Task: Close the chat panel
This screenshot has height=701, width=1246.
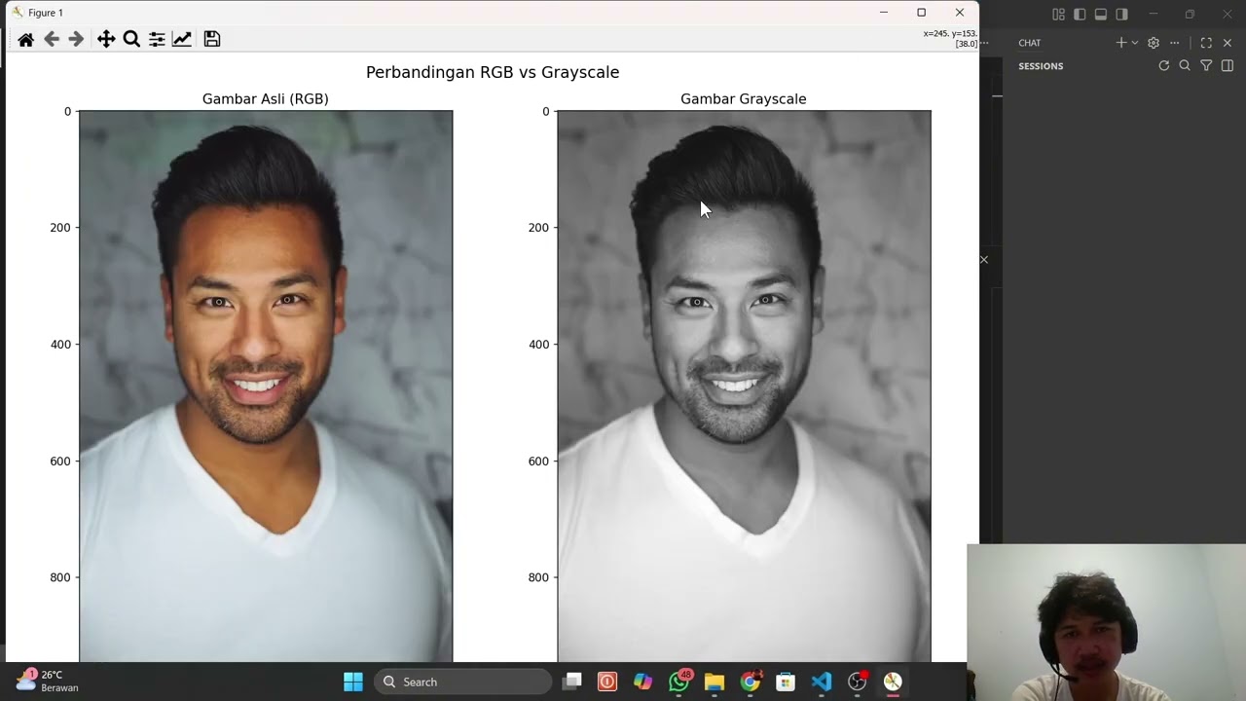Action: (x=1228, y=43)
